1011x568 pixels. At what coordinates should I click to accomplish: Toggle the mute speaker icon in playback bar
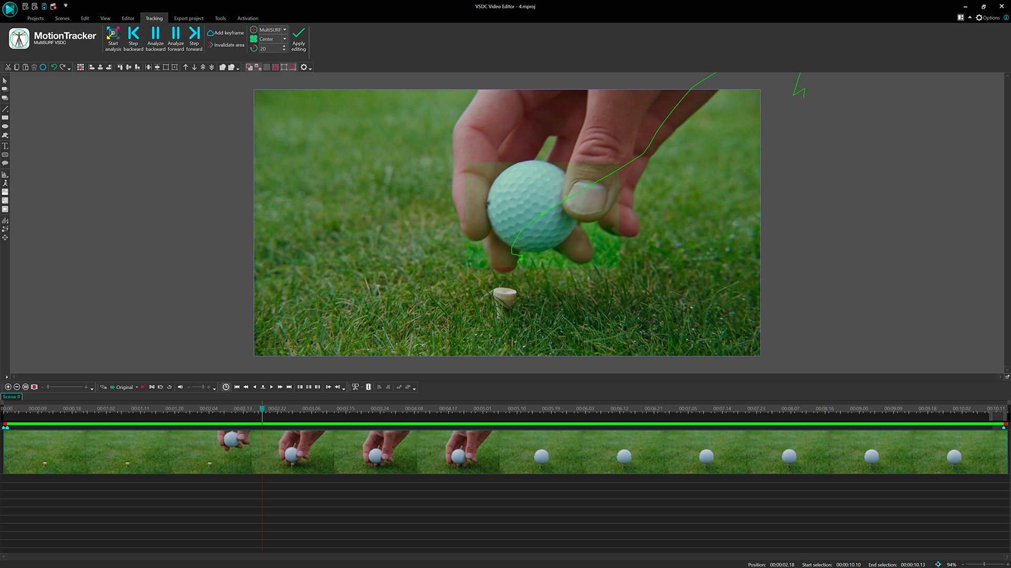coord(181,387)
